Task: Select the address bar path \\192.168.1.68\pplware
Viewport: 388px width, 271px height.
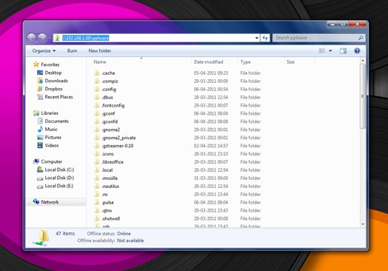Action: [85, 38]
